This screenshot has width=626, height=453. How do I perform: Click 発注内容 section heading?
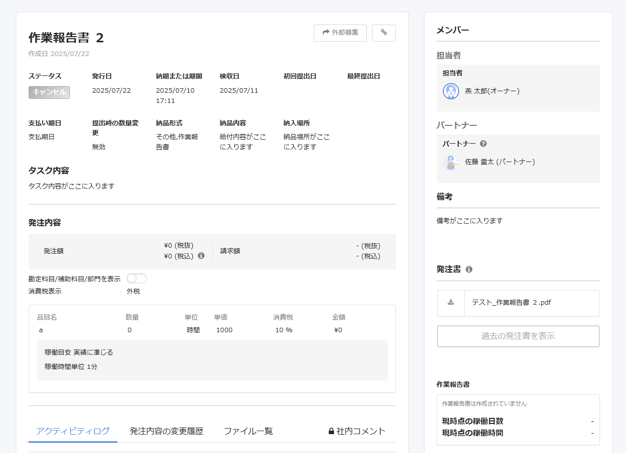[x=45, y=223]
